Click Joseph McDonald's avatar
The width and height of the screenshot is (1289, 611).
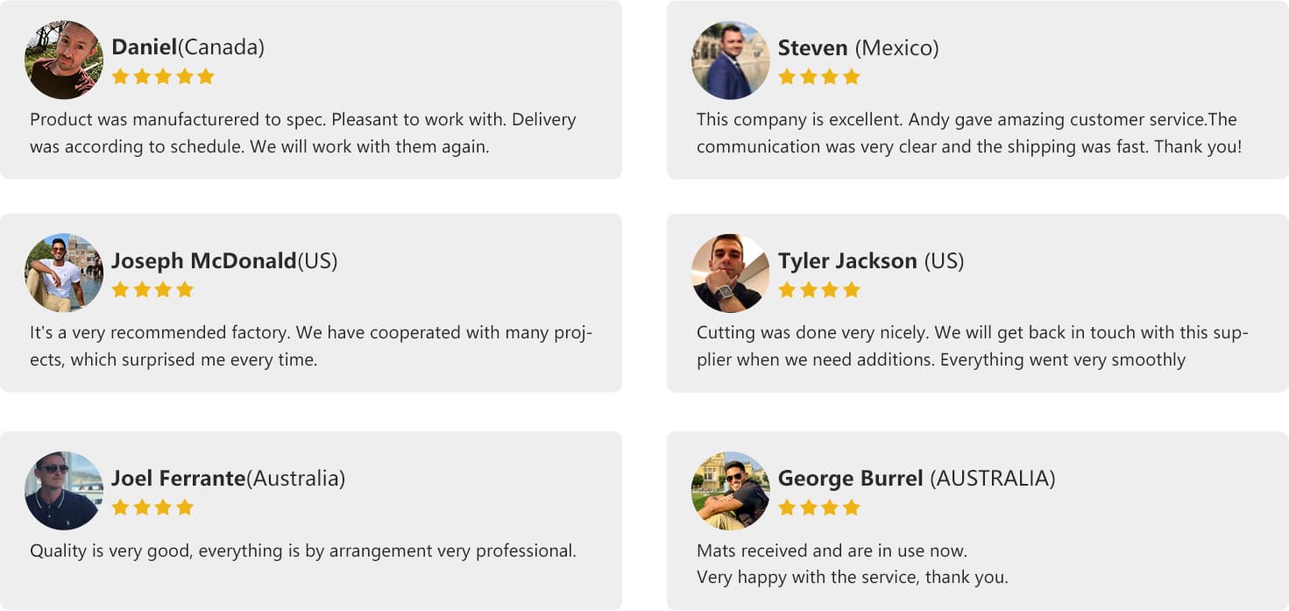[x=64, y=273]
